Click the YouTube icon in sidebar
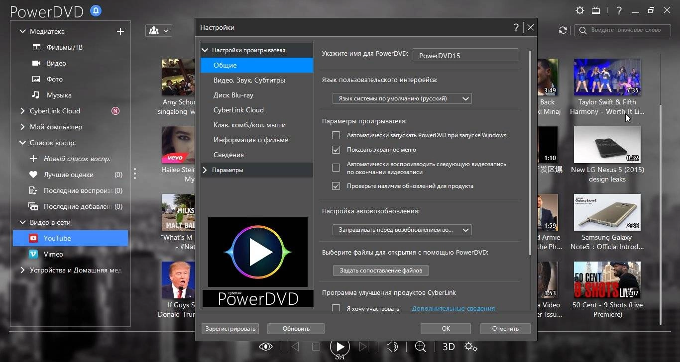Viewport: 680px width, 362px height. [x=33, y=238]
